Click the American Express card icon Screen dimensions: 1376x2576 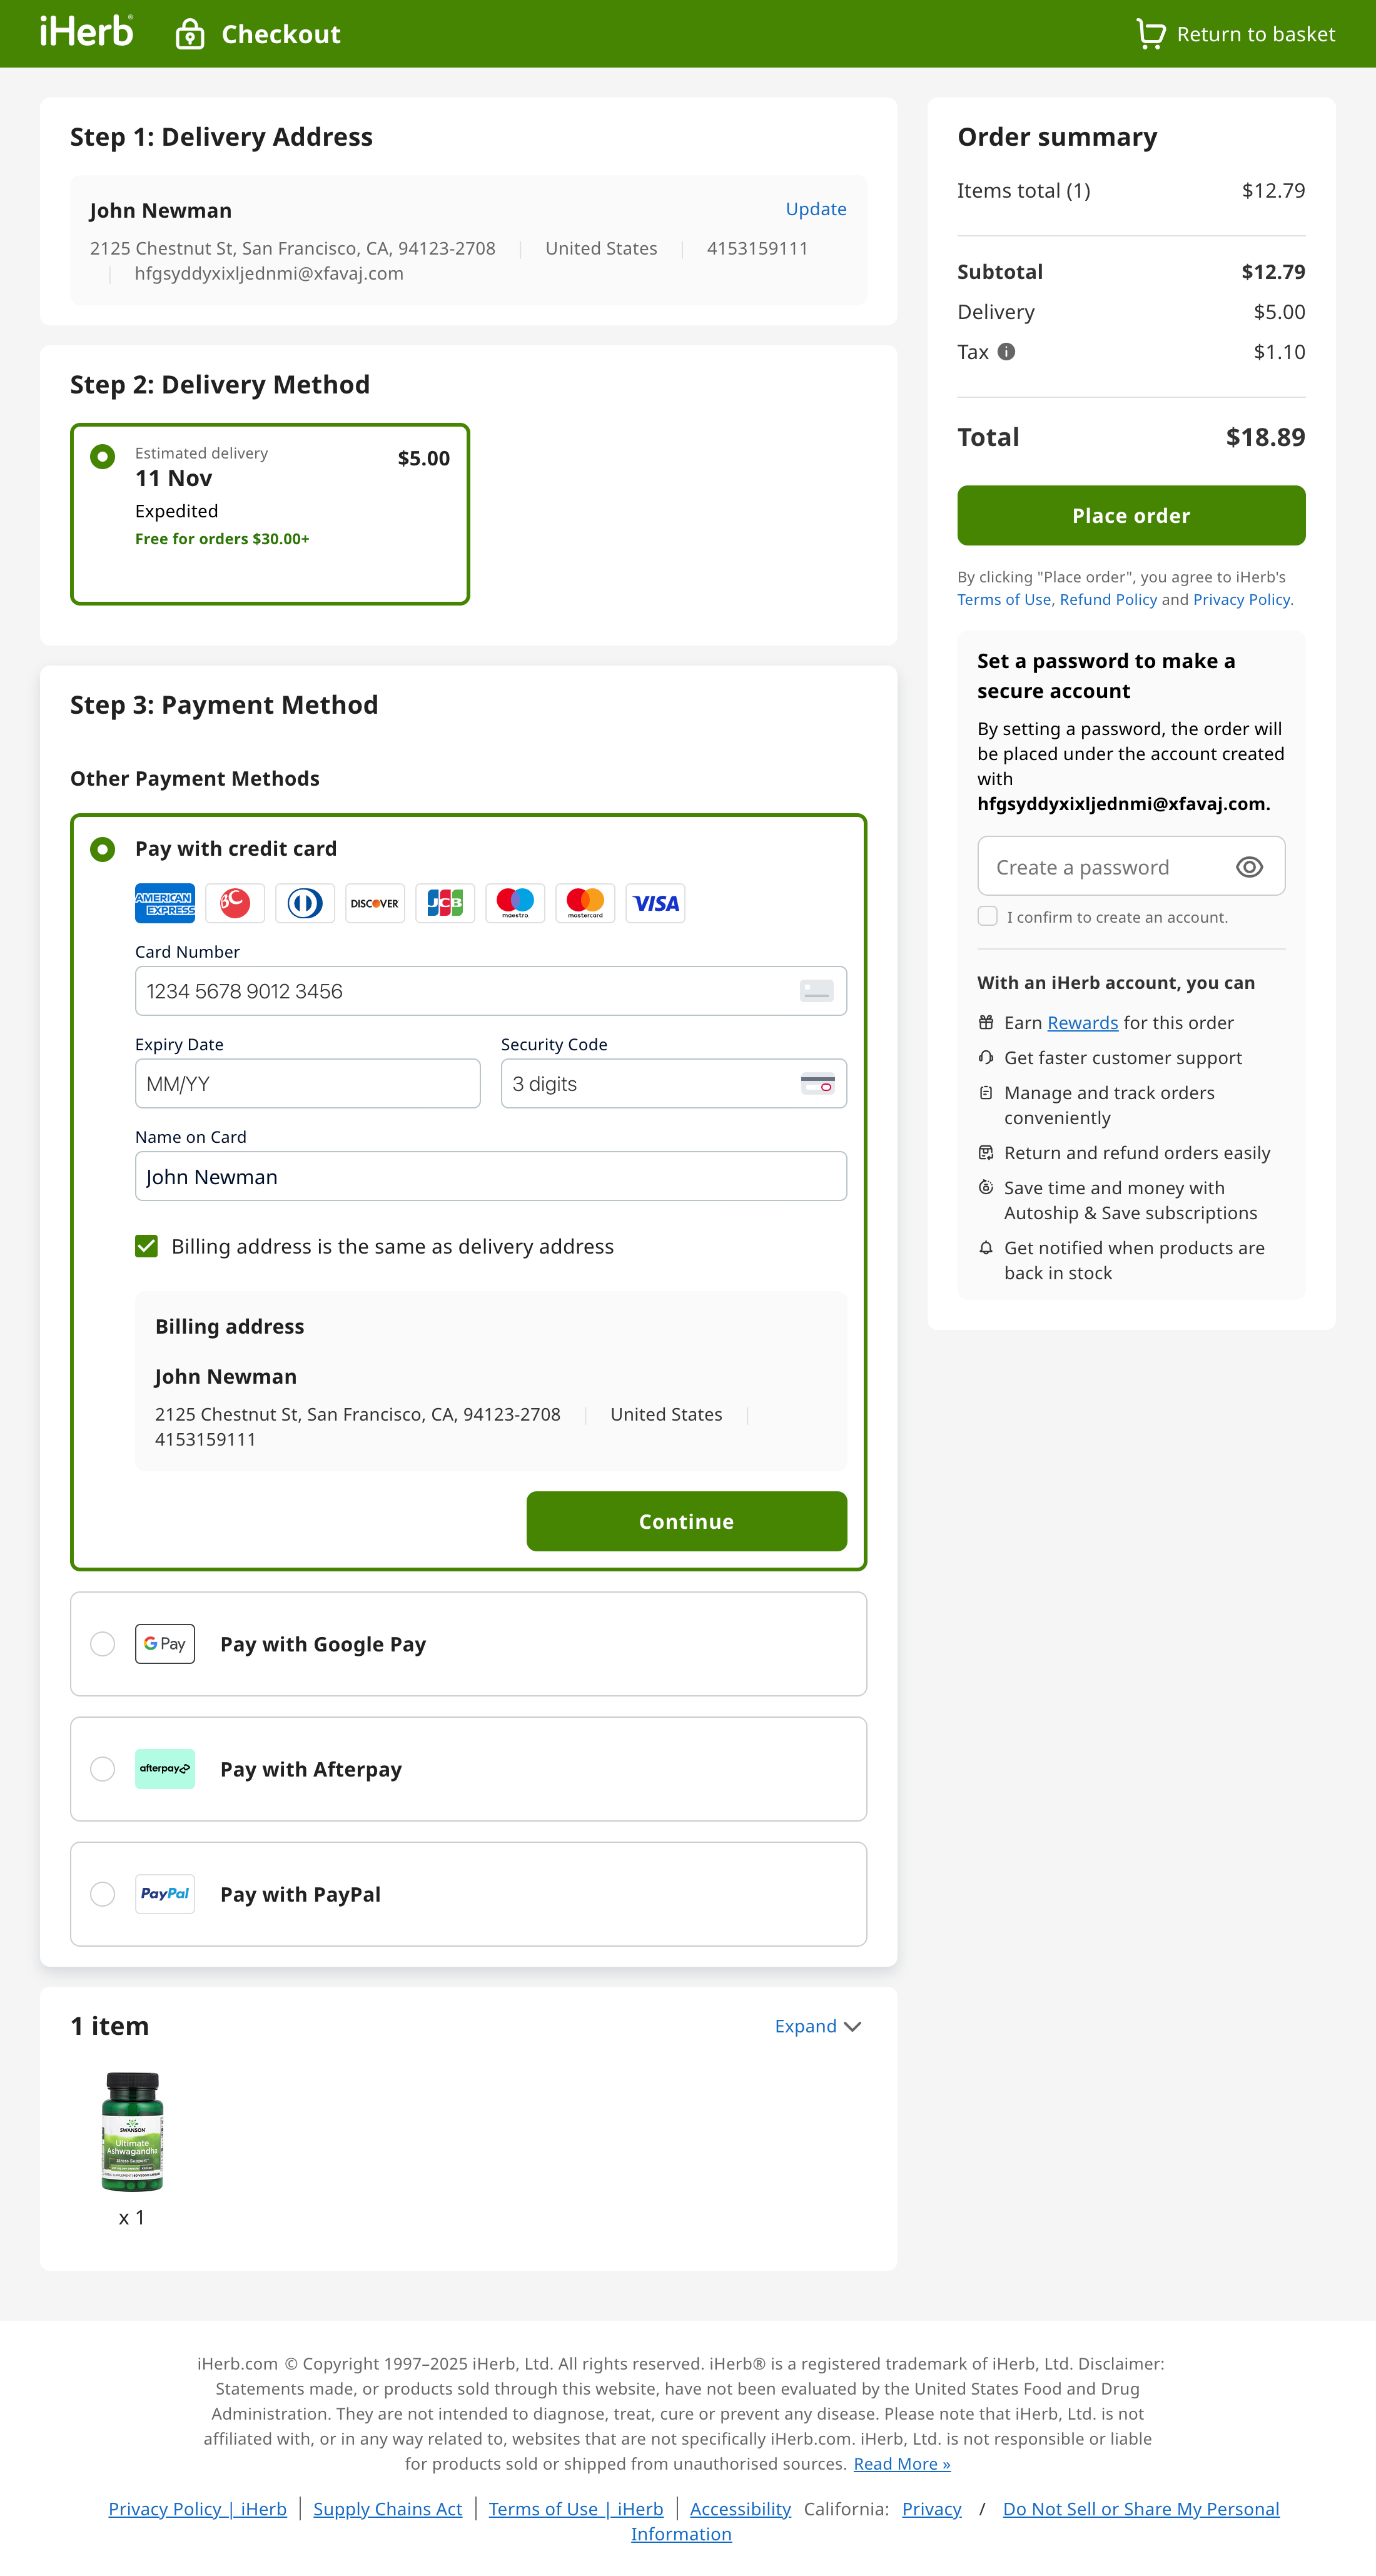(x=165, y=903)
